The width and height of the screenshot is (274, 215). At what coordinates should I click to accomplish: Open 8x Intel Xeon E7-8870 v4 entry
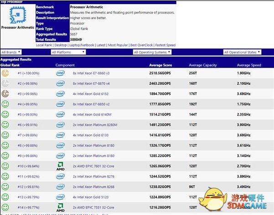pyautogui.click(x=91, y=84)
